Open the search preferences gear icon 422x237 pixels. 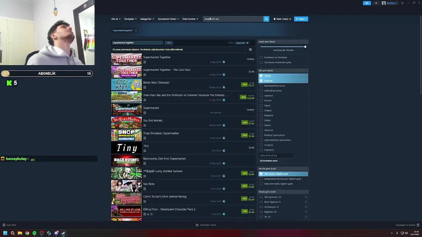point(250,50)
